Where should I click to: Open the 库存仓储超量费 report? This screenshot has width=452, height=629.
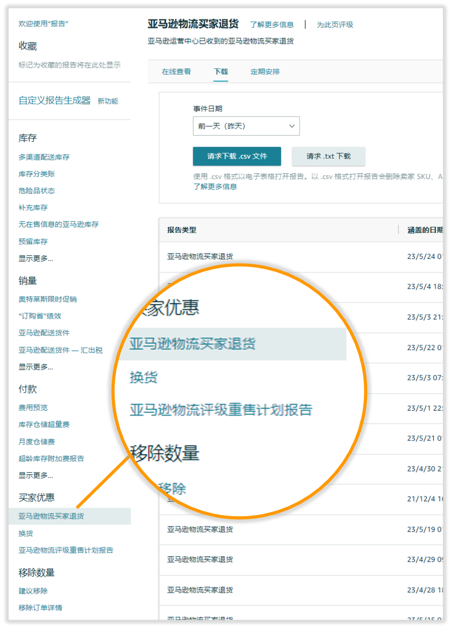pyautogui.click(x=44, y=424)
